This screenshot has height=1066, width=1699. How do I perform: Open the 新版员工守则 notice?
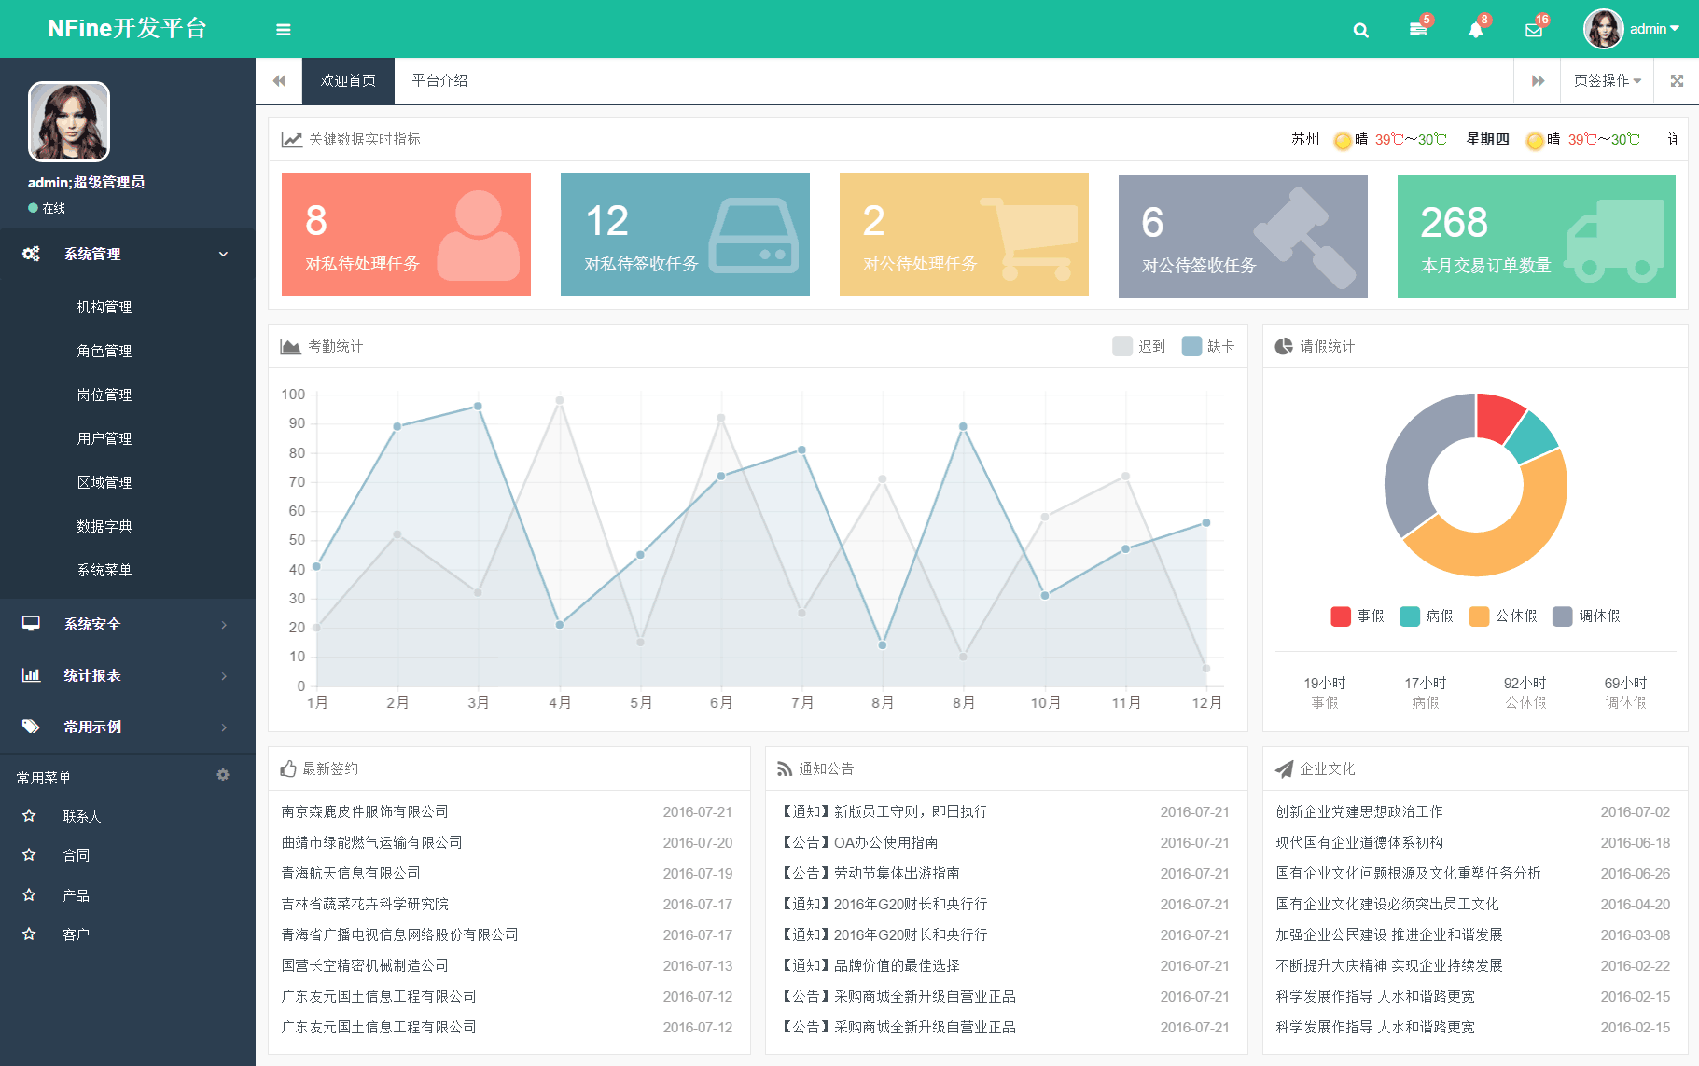coord(884,811)
